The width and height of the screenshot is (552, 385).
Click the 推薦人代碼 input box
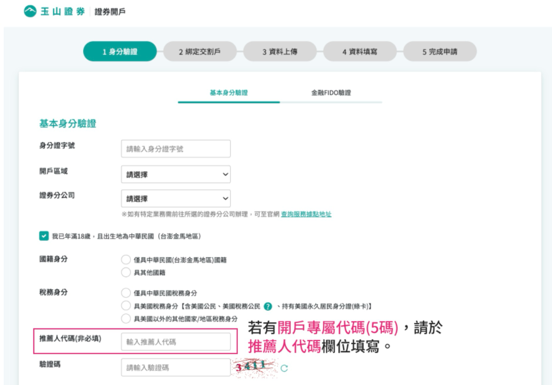[x=175, y=341]
